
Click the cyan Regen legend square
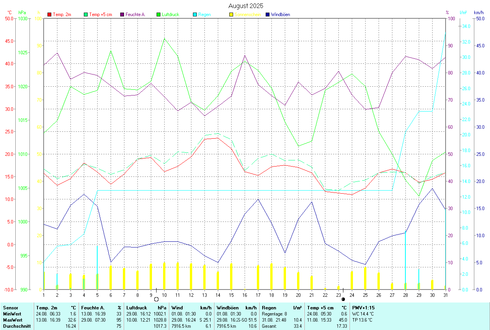194,15
